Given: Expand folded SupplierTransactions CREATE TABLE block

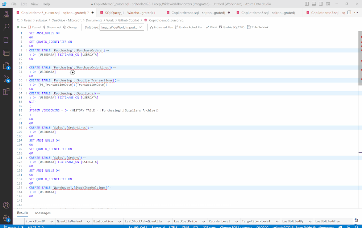Looking at the screenshot, I should click(x=26, y=80).
